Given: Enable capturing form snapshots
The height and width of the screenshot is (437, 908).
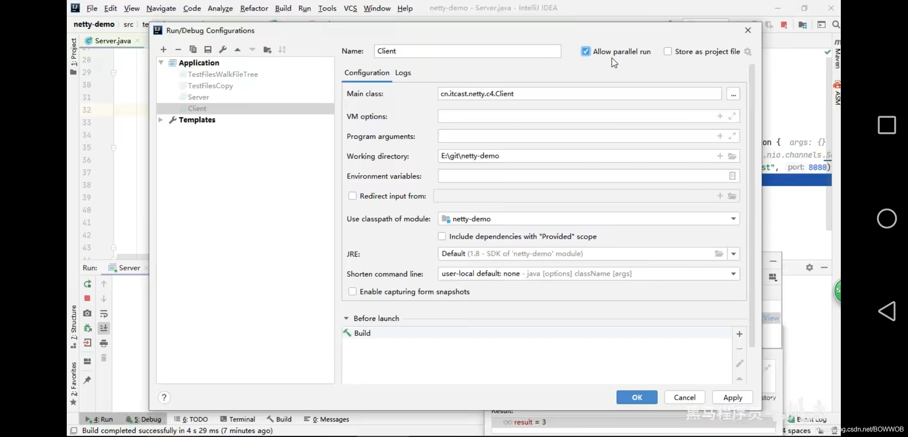Looking at the screenshot, I should coord(352,292).
